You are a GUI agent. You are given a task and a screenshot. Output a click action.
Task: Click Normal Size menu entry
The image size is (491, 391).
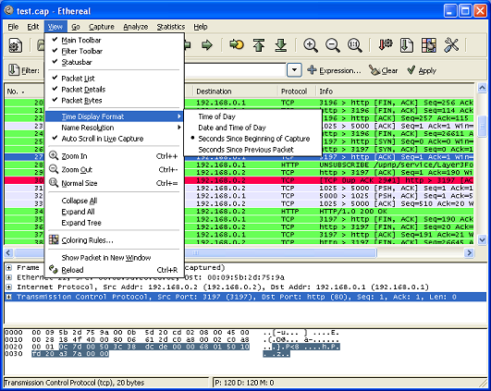point(114,183)
